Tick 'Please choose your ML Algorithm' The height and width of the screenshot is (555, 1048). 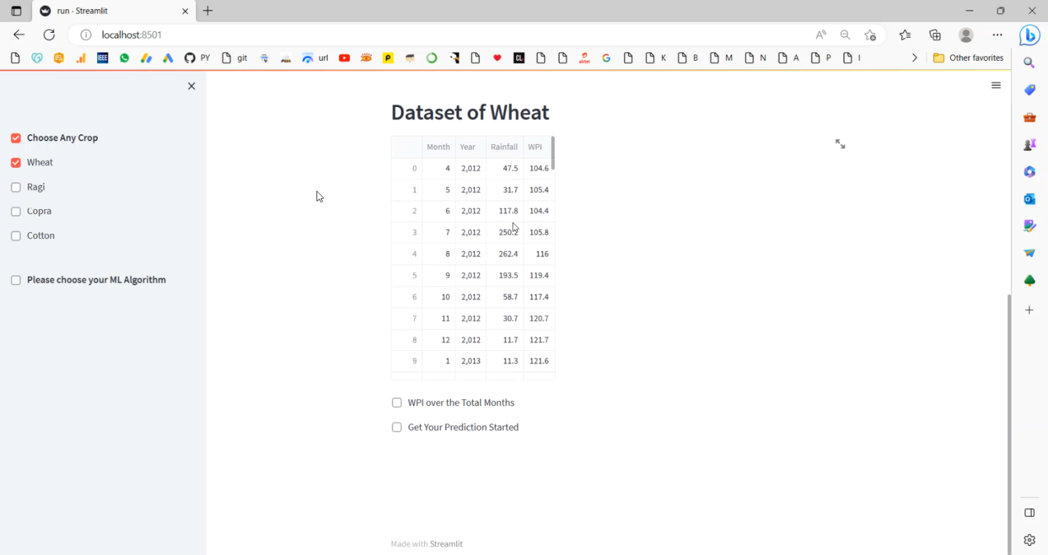[16, 280]
